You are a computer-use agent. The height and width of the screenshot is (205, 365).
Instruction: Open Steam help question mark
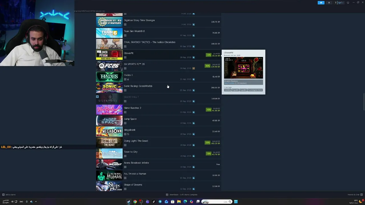(336, 3)
